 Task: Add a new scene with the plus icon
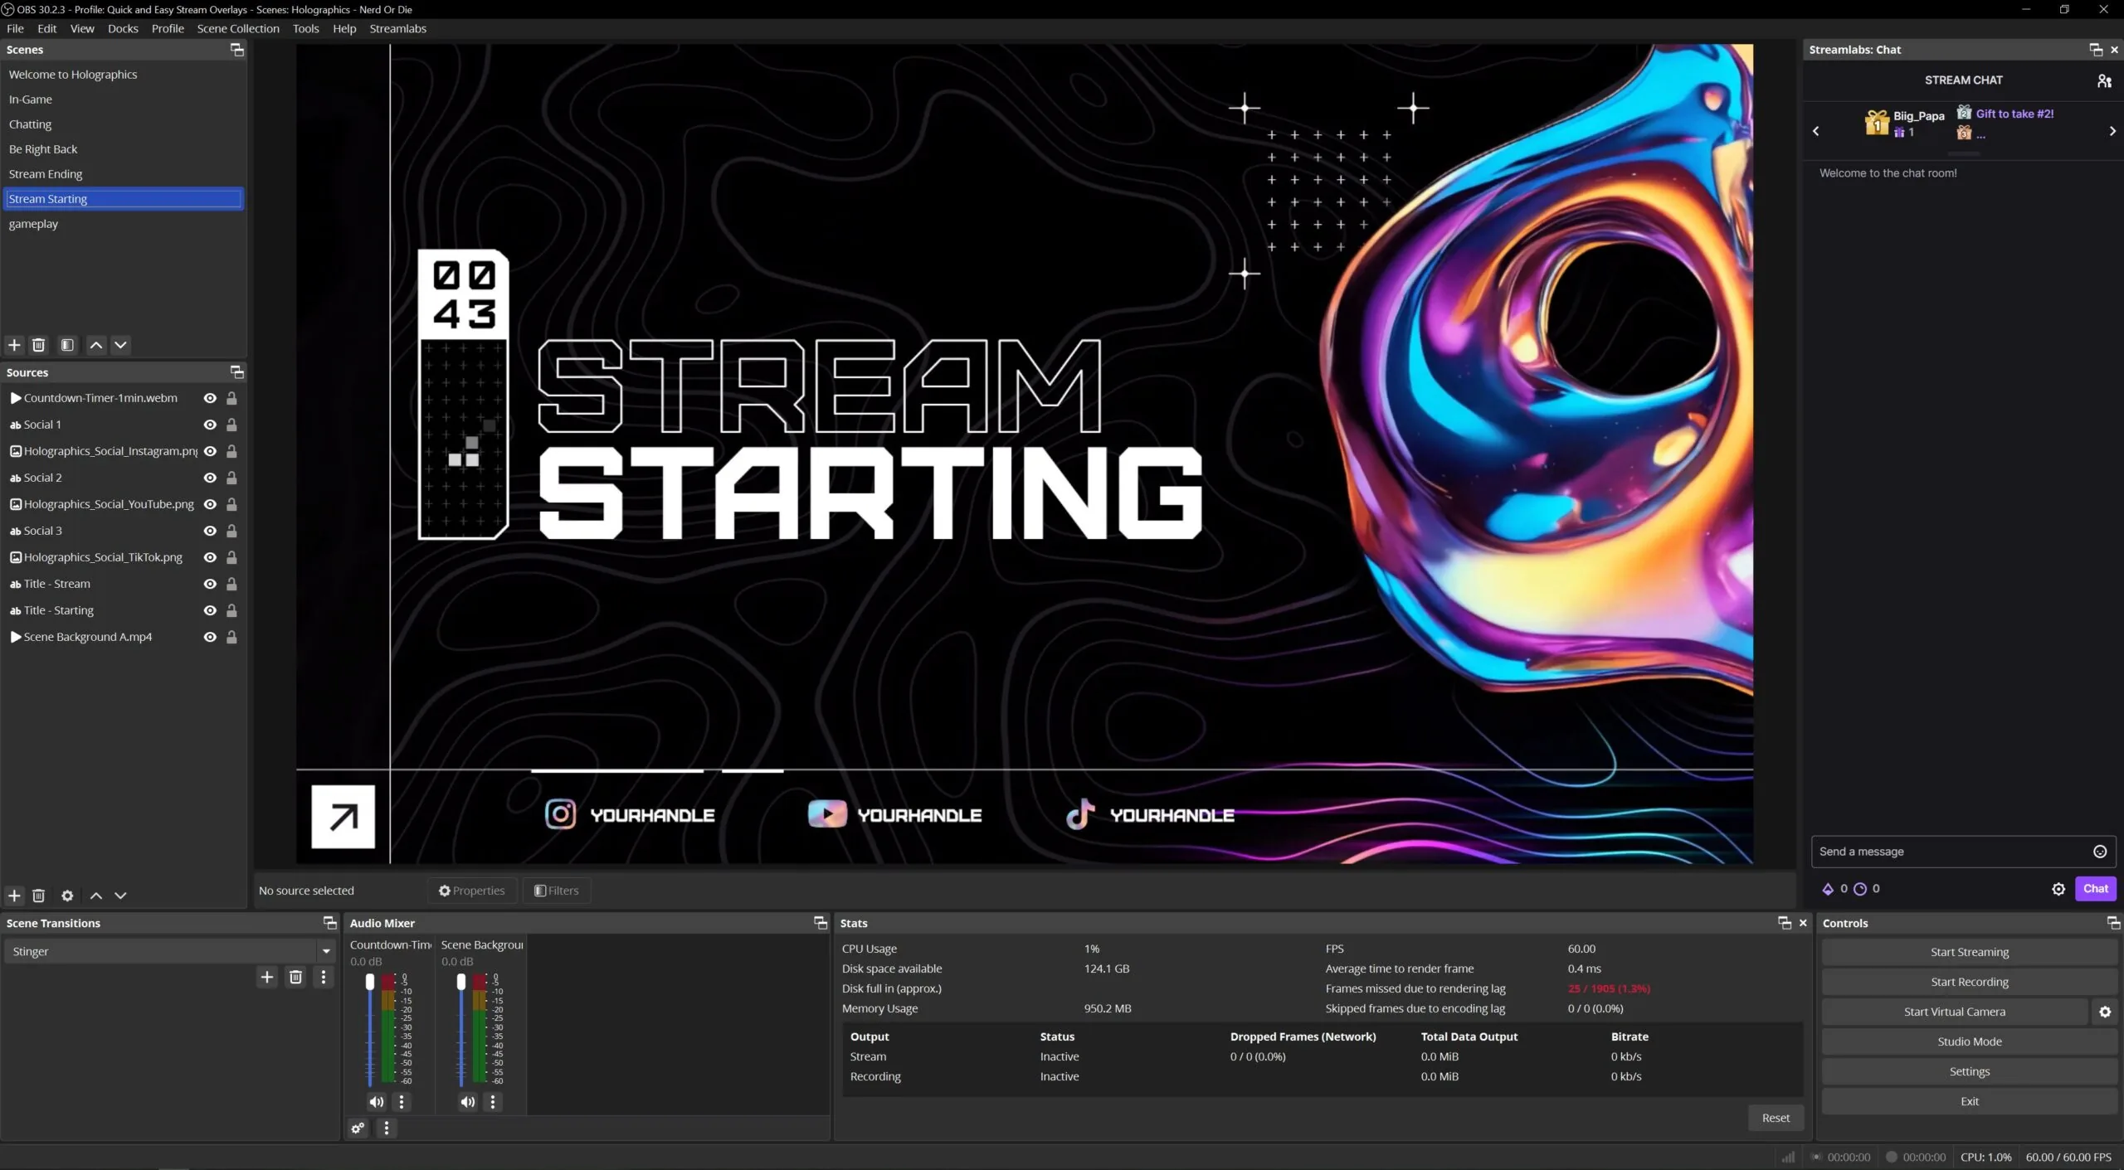click(14, 345)
